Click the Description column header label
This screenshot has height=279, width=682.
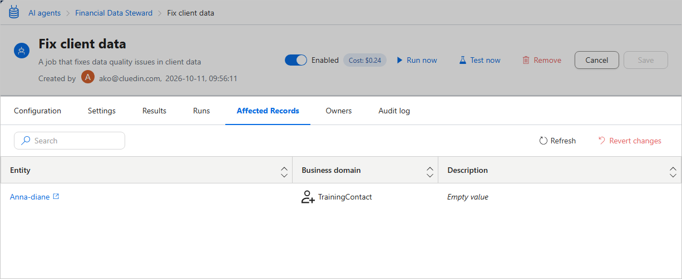click(x=468, y=170)
